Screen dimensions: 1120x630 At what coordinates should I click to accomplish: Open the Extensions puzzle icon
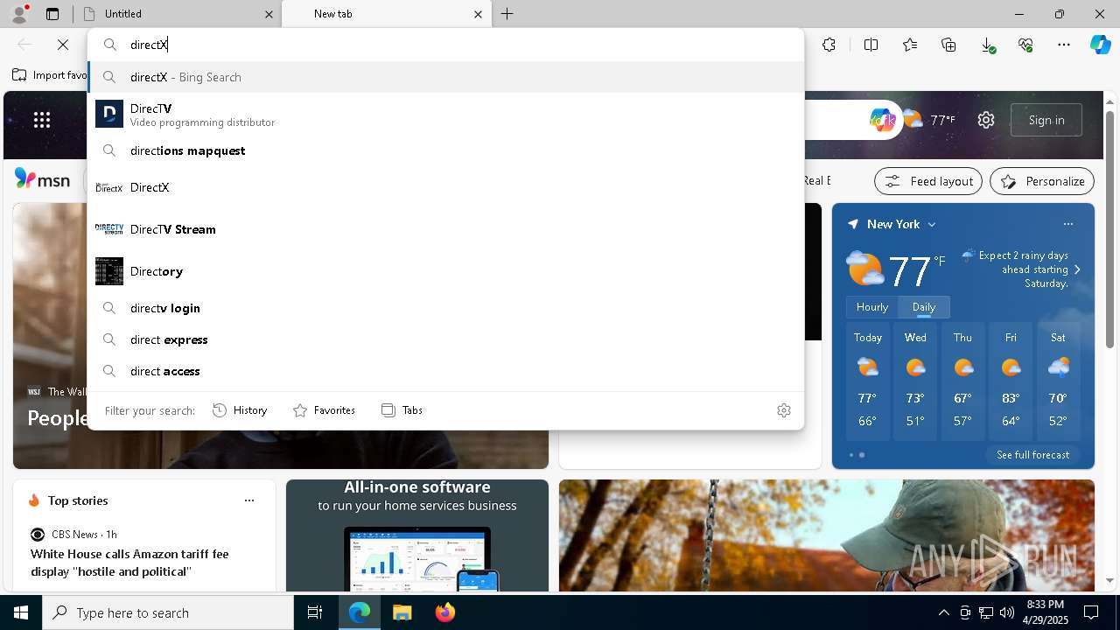point(829,45)
